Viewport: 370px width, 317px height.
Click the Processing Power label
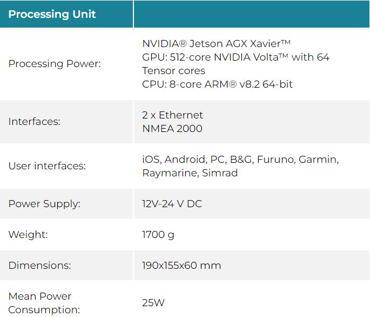55,64
